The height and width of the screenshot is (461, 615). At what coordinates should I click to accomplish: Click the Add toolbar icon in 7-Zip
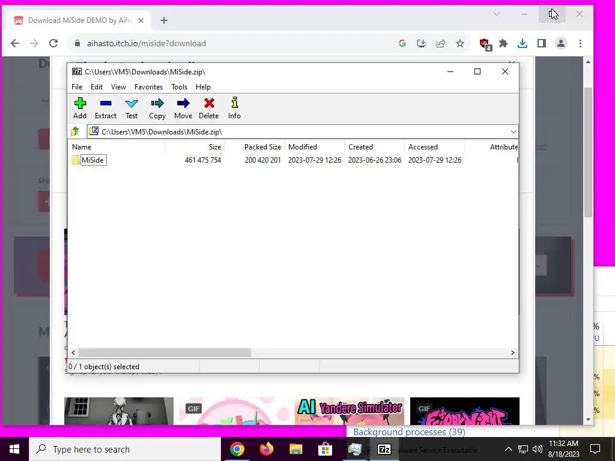(80, 108)
